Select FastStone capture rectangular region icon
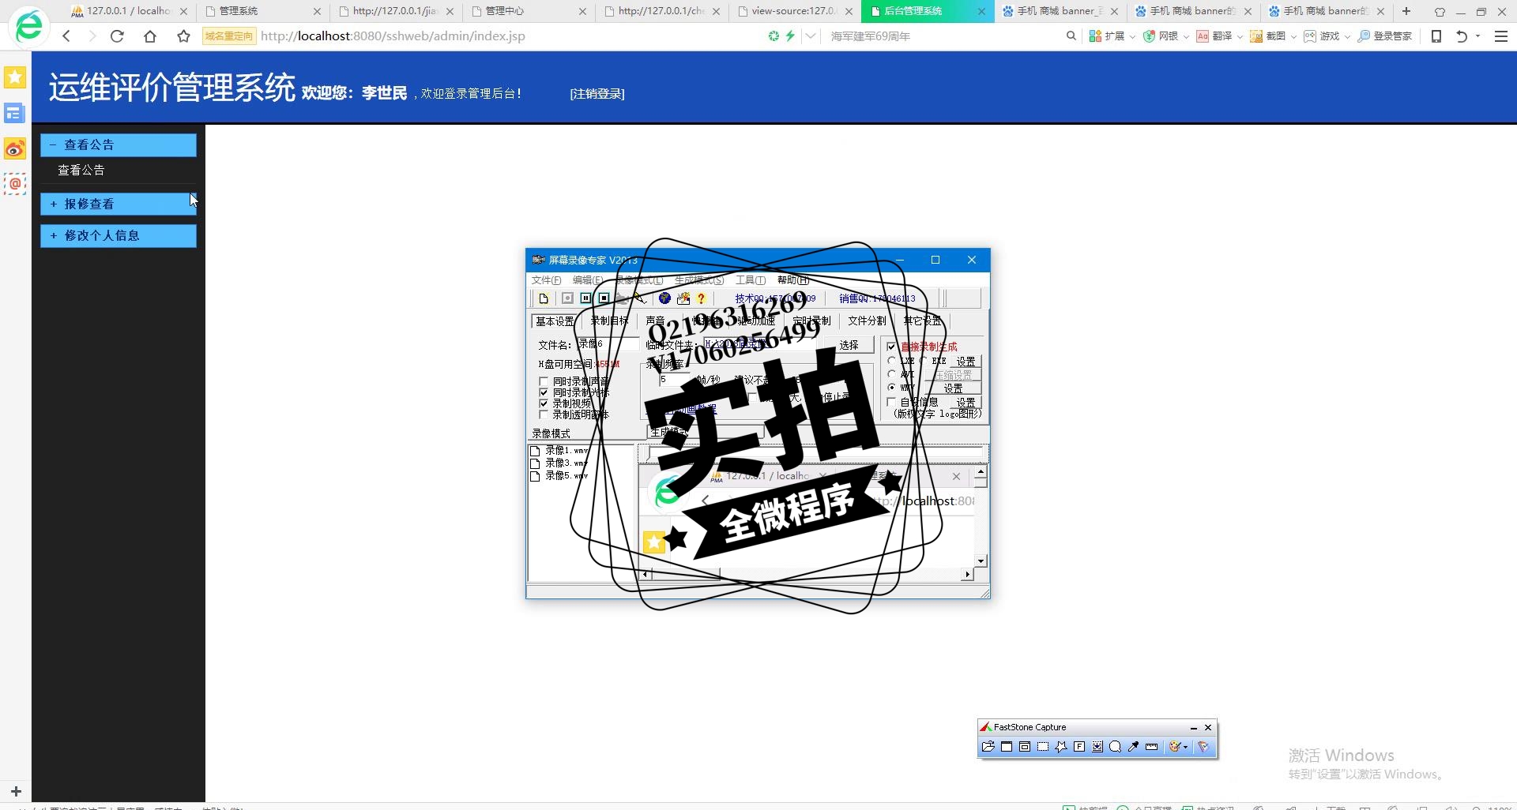 coord(1043,747)
